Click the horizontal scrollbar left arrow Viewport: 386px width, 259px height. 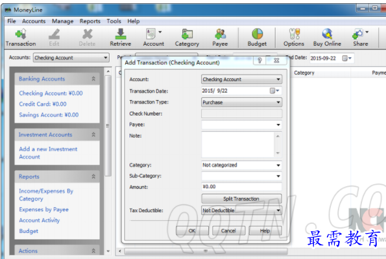point(120,251)
